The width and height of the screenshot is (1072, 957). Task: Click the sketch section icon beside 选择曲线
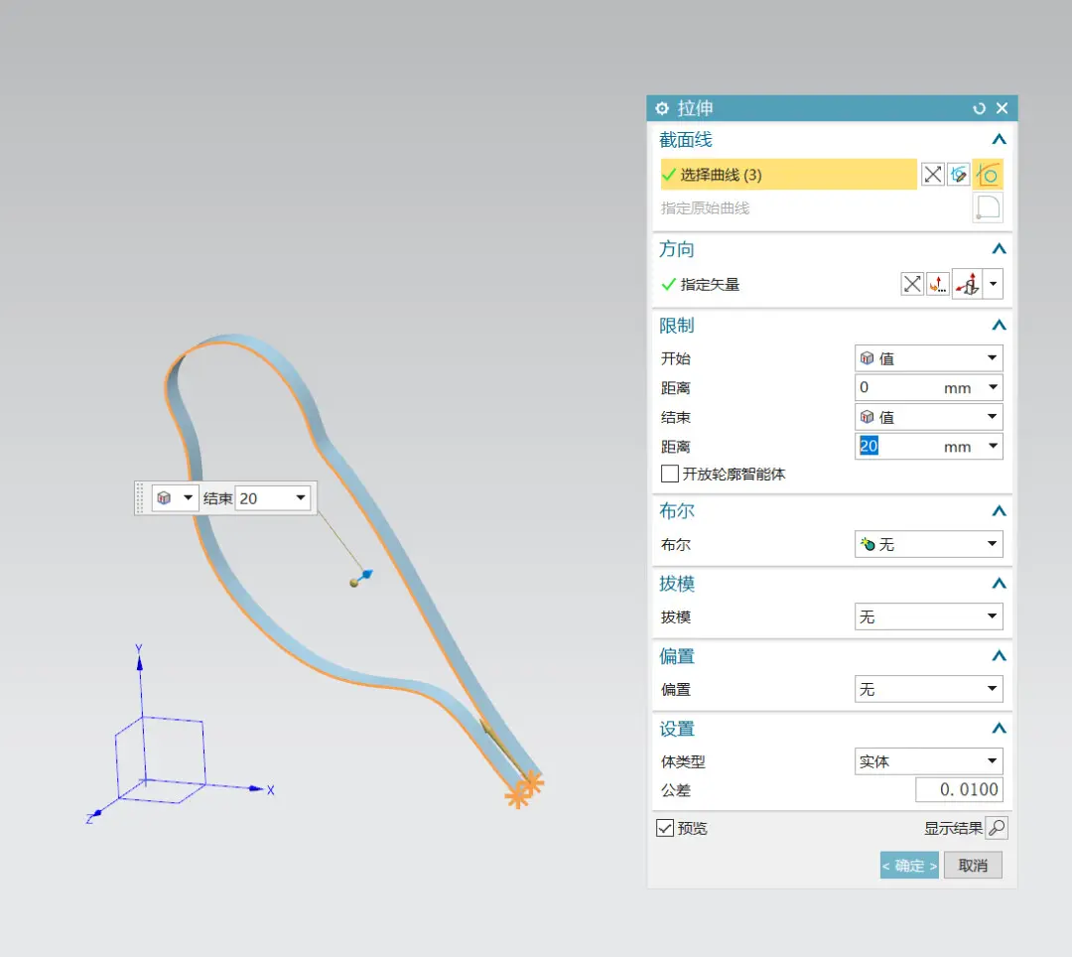coord(932,175)
